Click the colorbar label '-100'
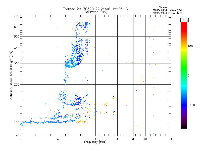The height and width of the screenshot is (151, 201). coord(191,105)
